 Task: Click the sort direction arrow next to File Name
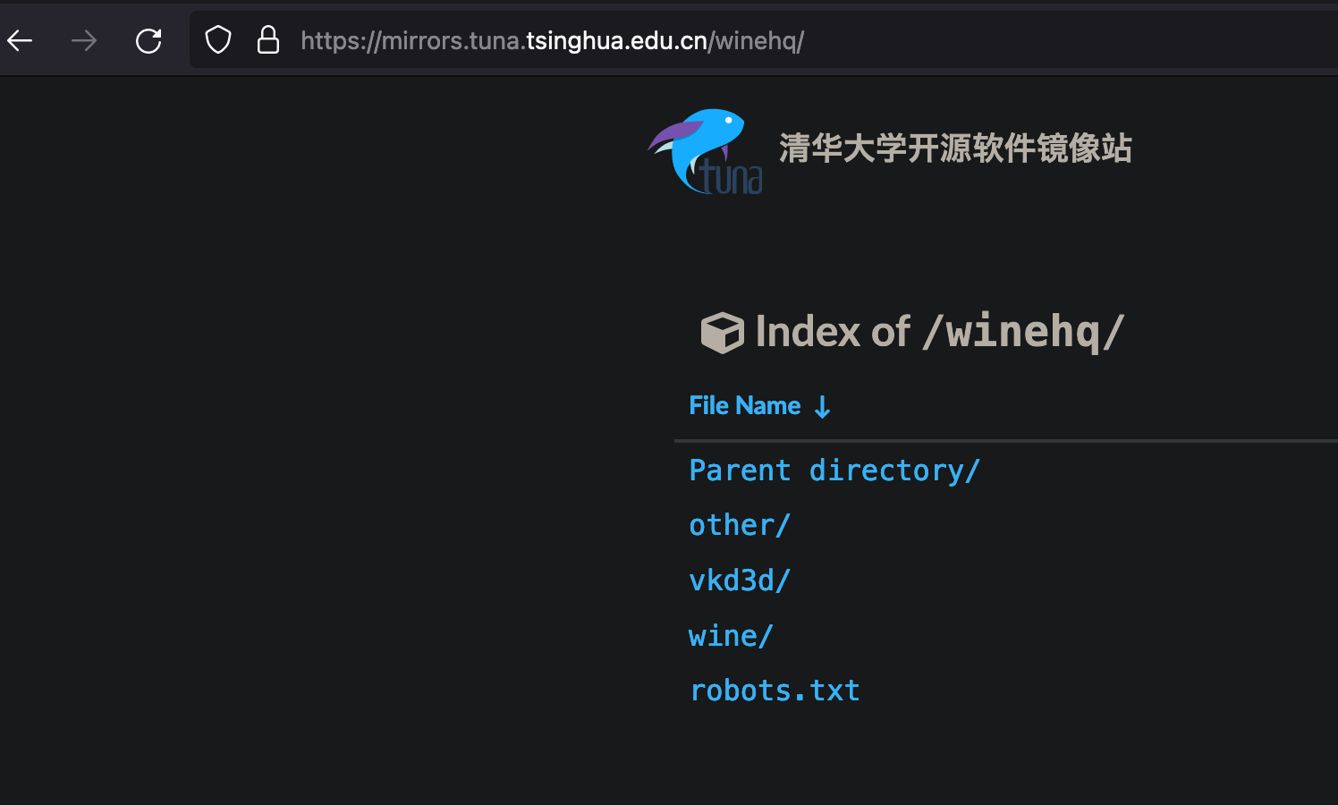tap(821, 407)
